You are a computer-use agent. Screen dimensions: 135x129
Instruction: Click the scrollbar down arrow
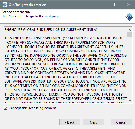[x=130, y=101]
